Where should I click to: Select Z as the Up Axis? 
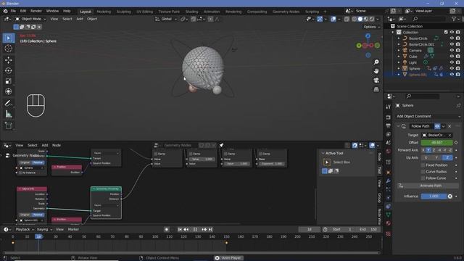447,158
